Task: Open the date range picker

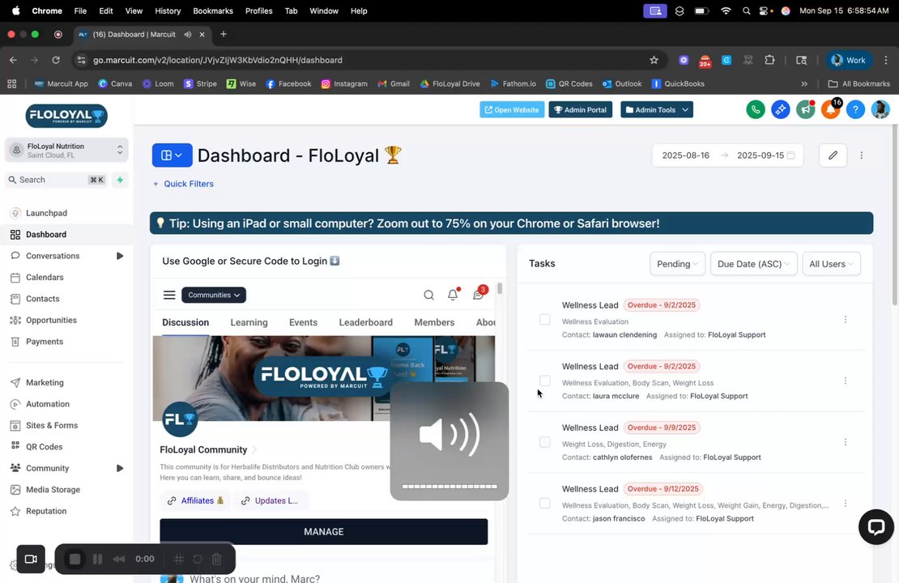Action: point(727,155)
